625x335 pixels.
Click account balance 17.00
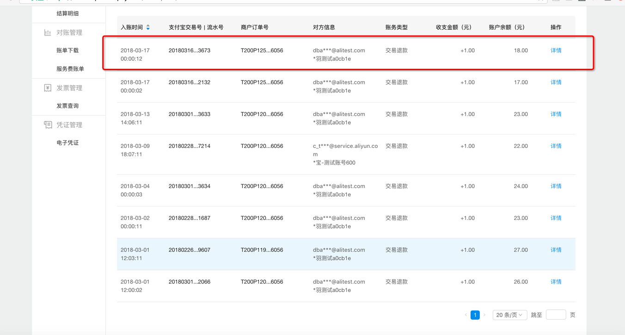point(521,82)
